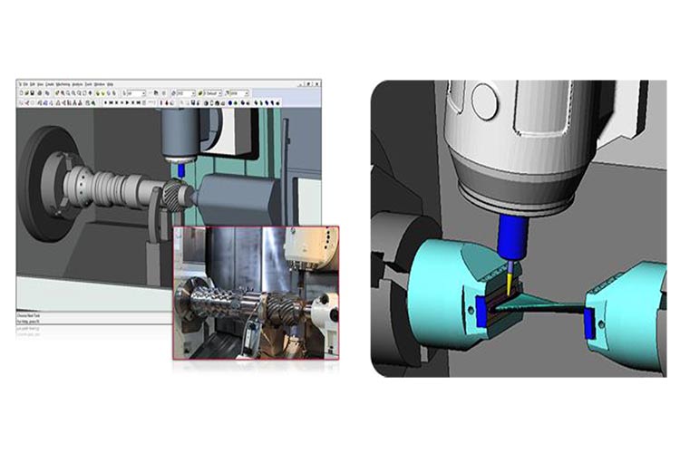Open the View menu
The image size is (680, 453).
pyautogui.click(x=40, y=84)
